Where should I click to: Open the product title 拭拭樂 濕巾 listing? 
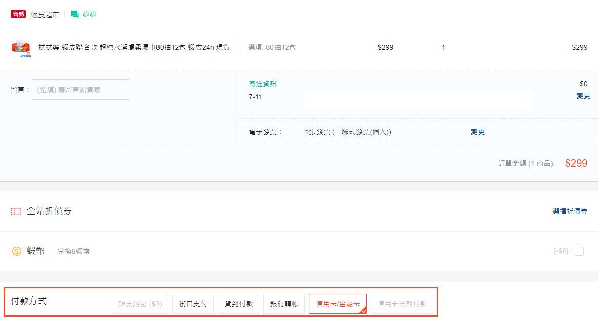tap(134, 47)
